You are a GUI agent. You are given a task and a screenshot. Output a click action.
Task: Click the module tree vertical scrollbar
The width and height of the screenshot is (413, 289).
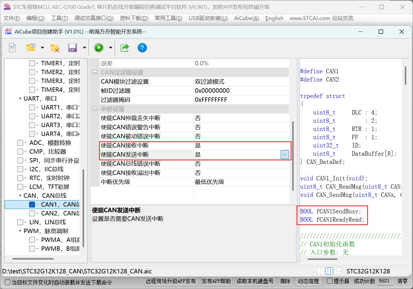[x=83, y=208]
